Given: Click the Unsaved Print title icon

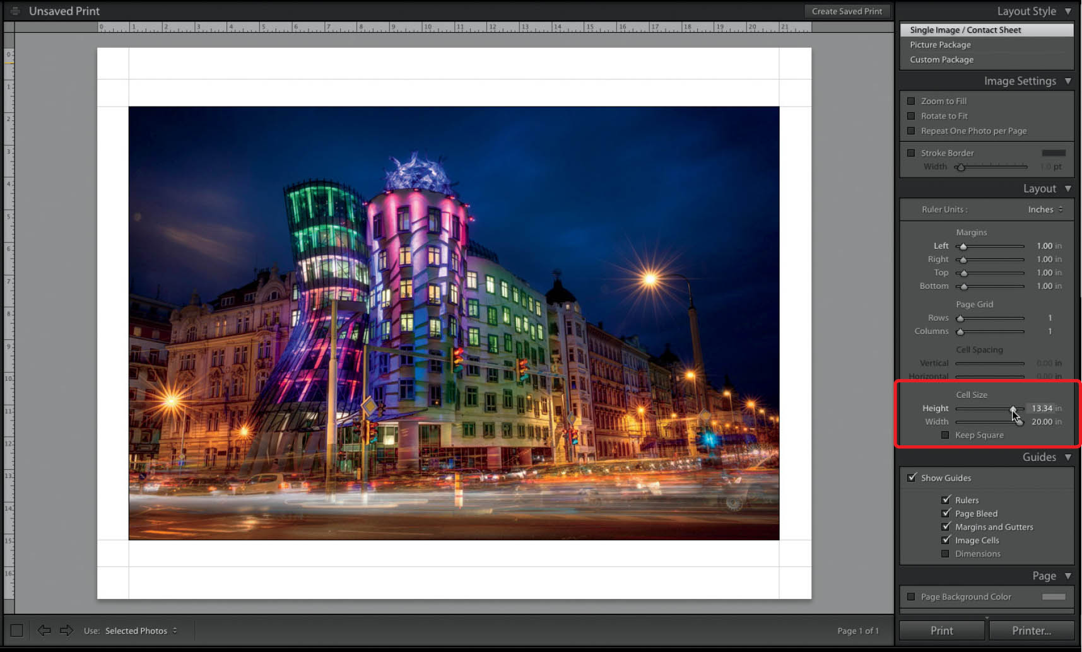Looking at the screenshot, I should tap(15, 11).
